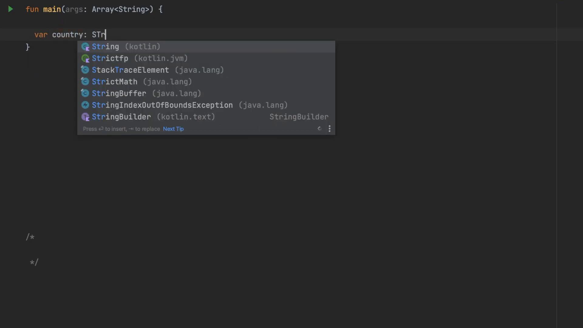Click the String class icon in completion list

coord(85,47)
